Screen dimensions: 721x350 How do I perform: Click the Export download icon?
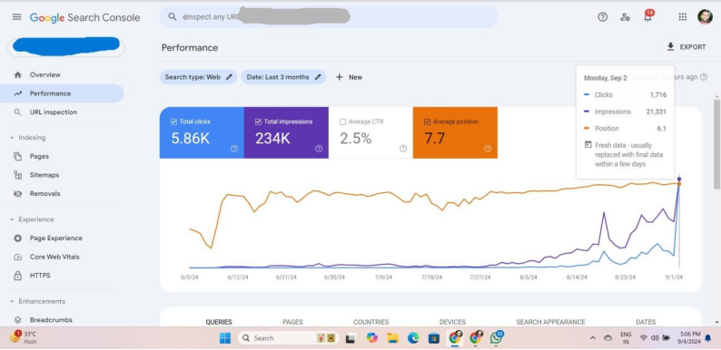click(x=670, y=47)
